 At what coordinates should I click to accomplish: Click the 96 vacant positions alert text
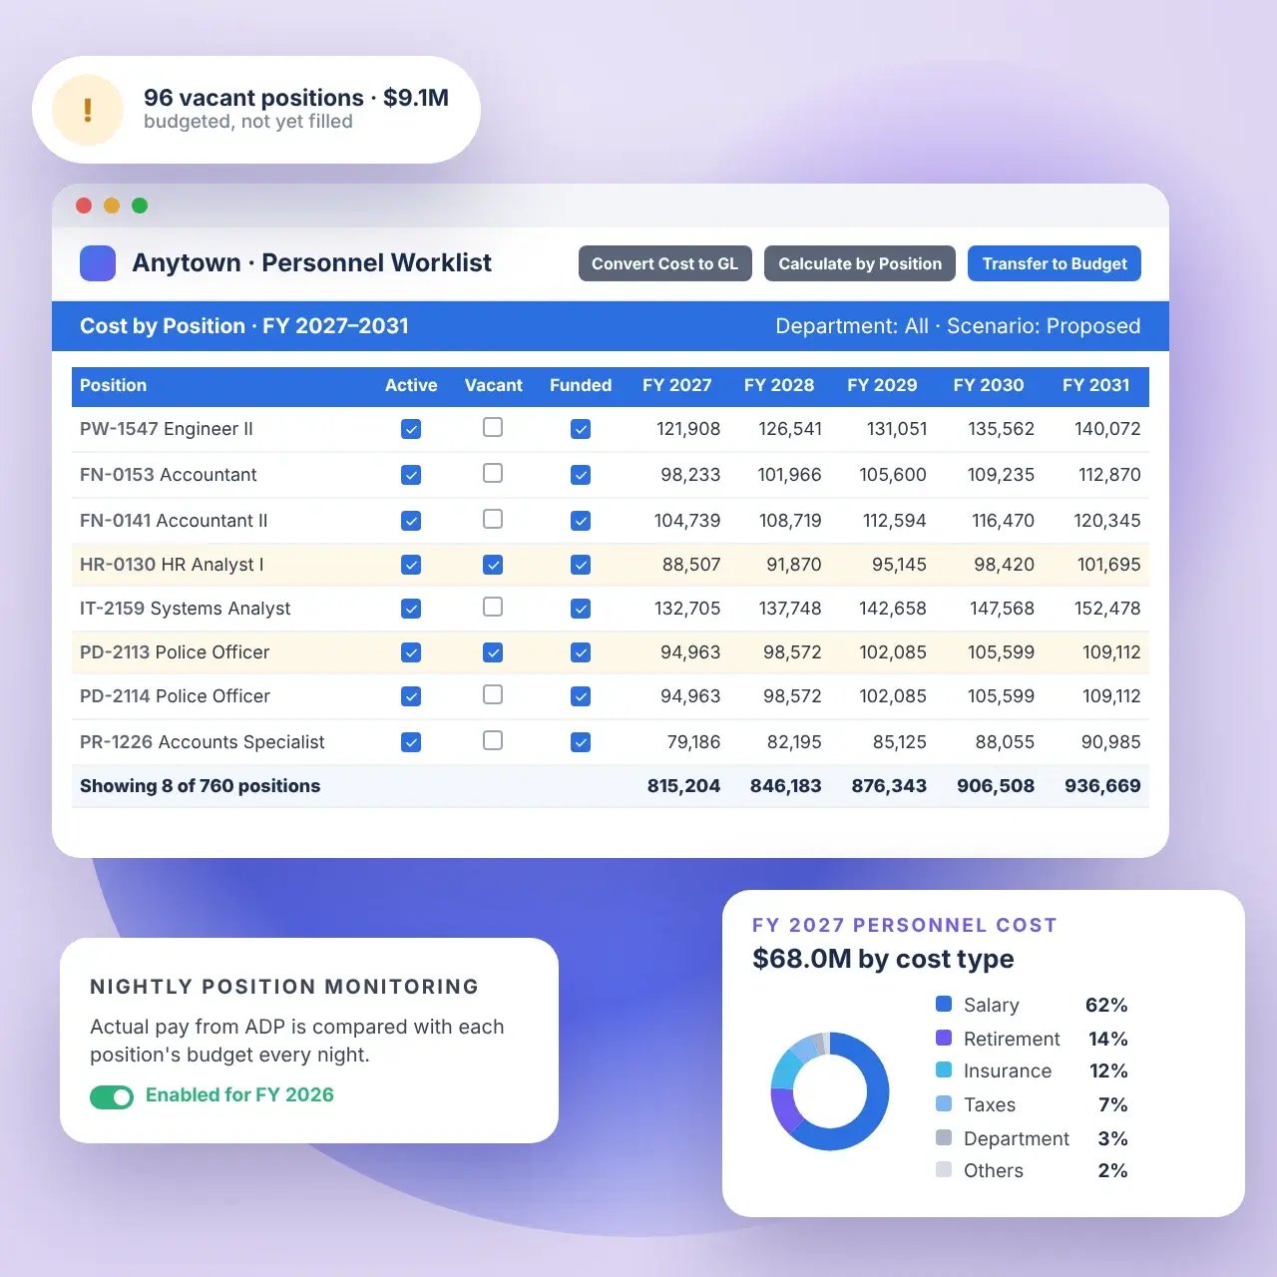coord(296,98)
